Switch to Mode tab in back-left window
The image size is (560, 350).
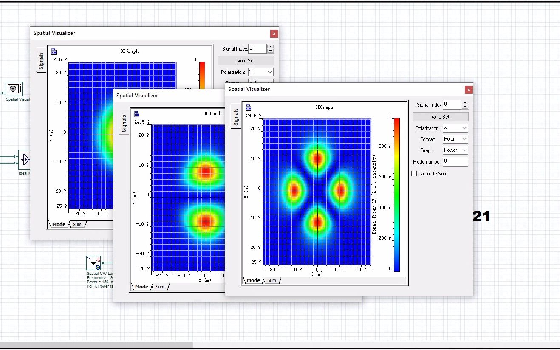[59, 224]
